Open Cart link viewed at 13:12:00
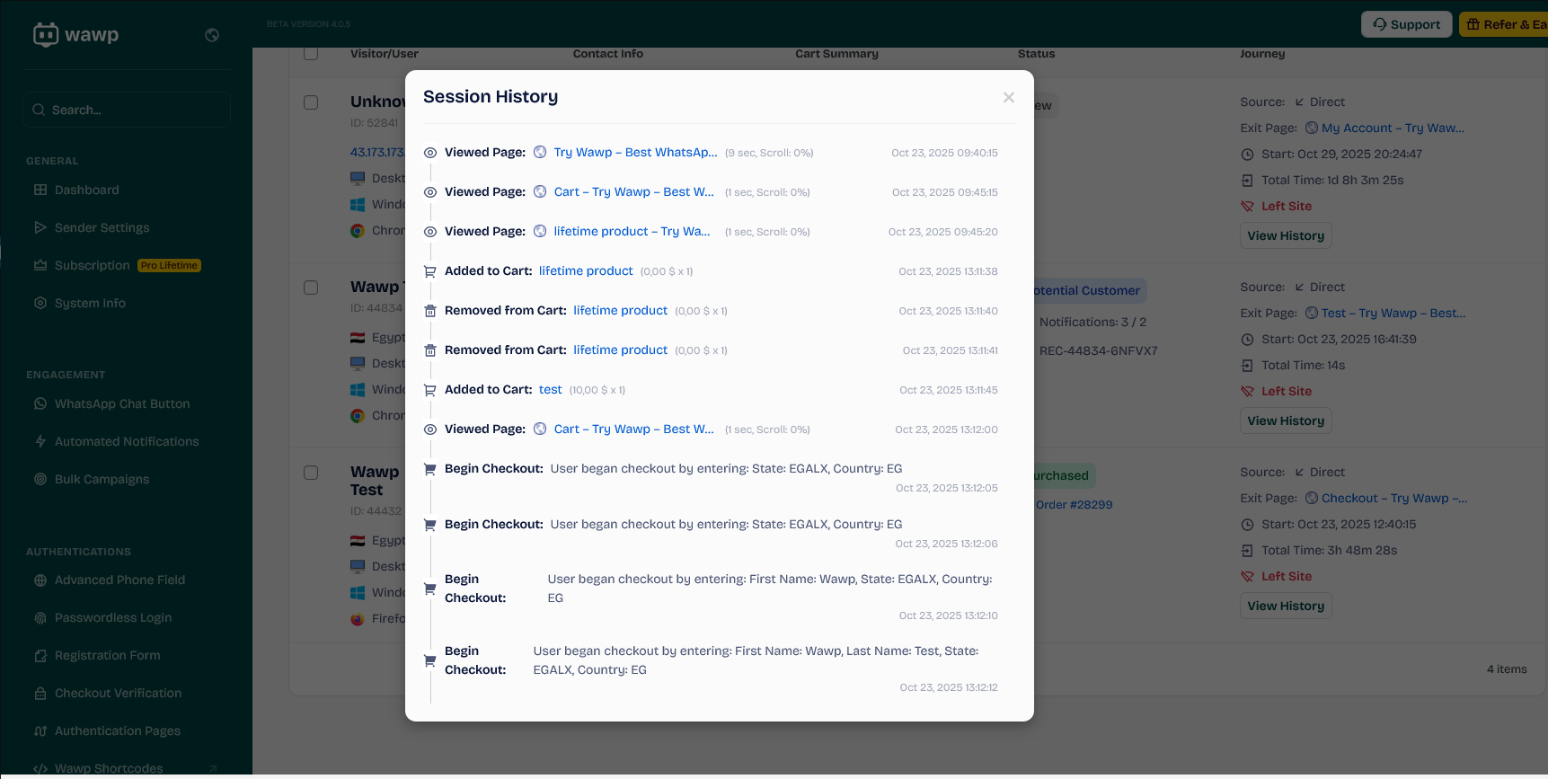The image size is (1548, 779). click(633, 429)
